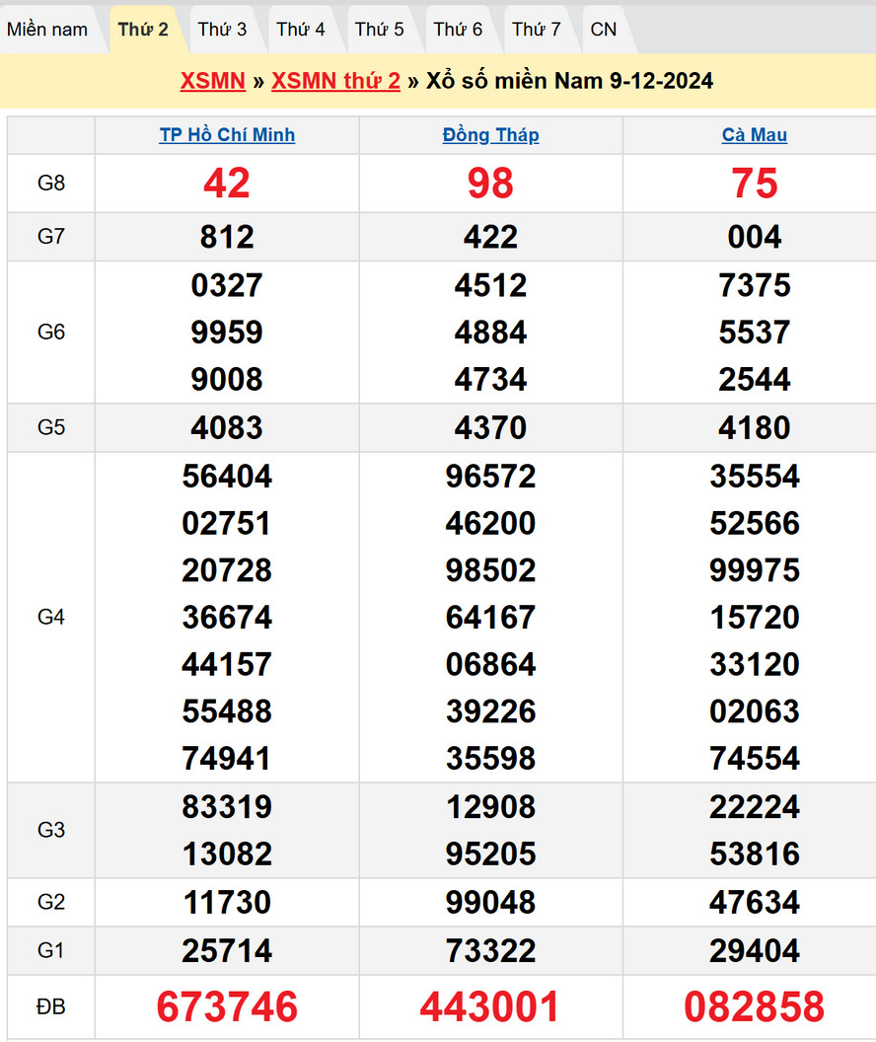Open the Miền nam tab
Screen dimensions: 876x1042
click(47, 30)
